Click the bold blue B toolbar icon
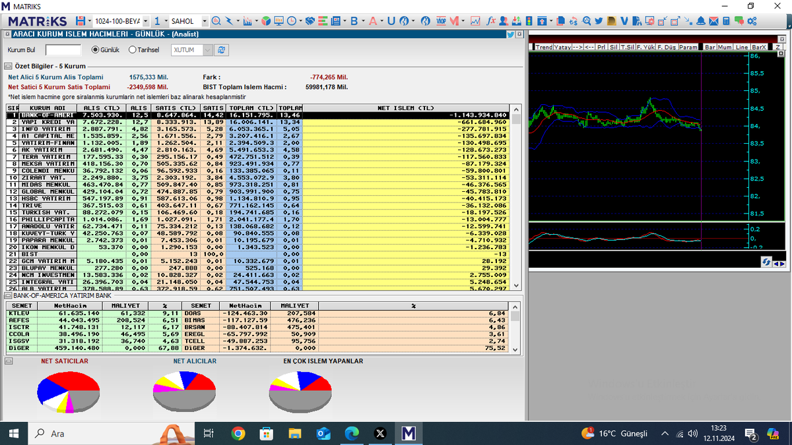792x445 pixels. pos(354,21)
